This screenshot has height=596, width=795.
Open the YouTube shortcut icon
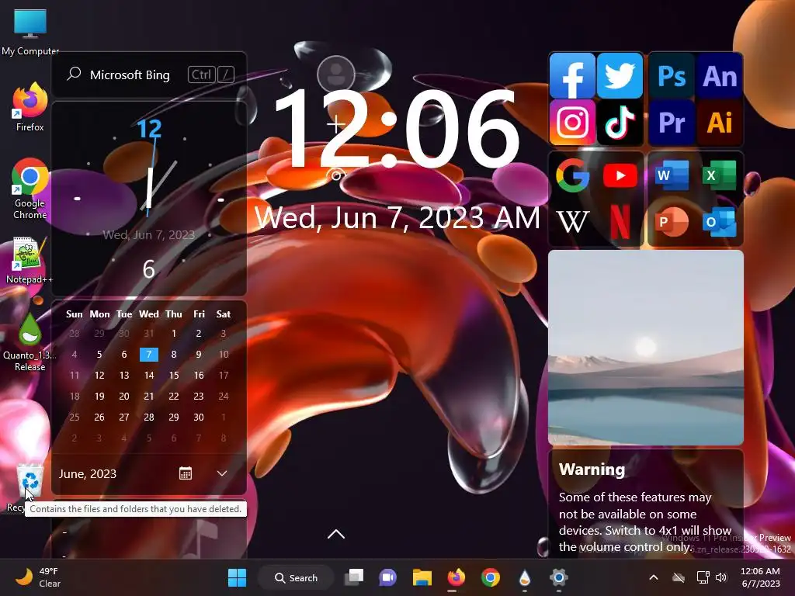tap(620, 175)
